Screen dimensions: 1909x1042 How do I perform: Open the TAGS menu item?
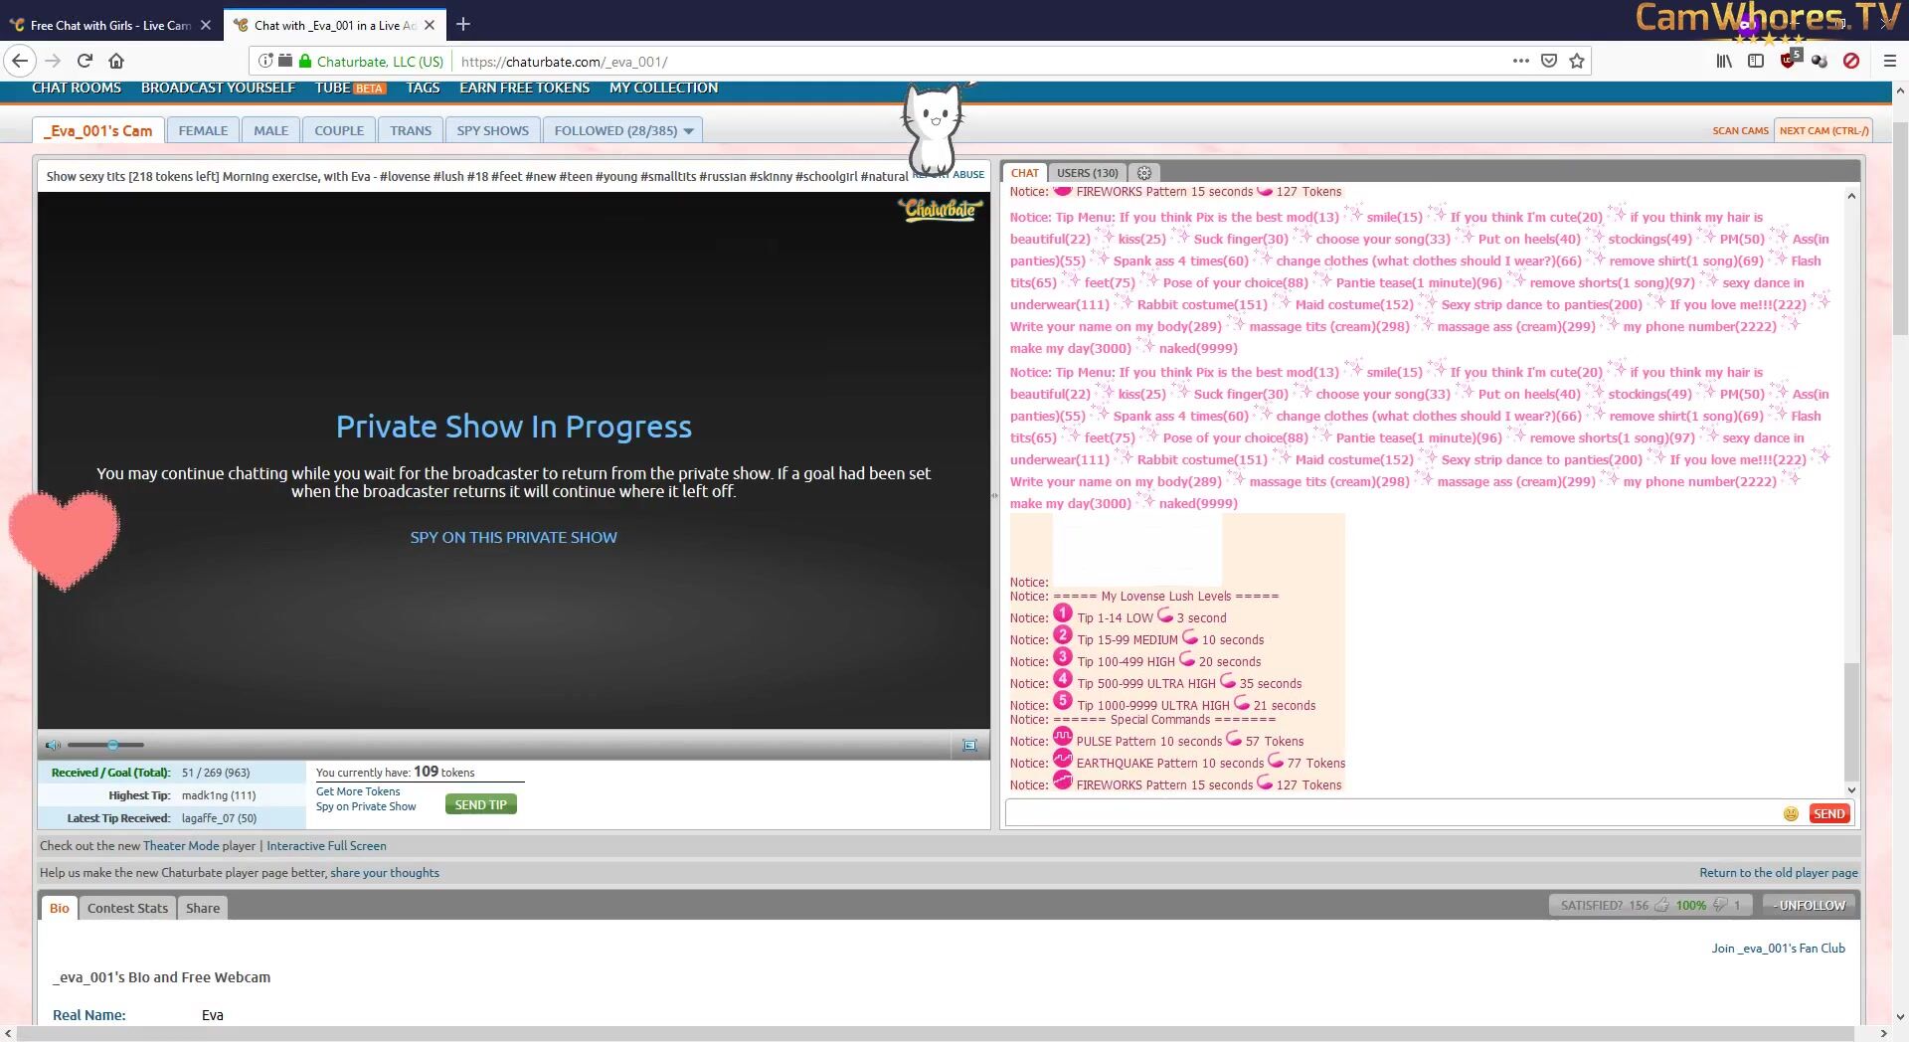423,87
